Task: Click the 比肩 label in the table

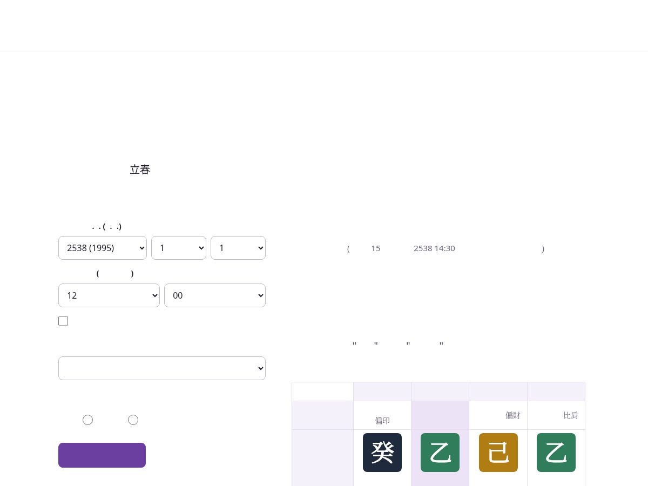Action: pos(571,415)
